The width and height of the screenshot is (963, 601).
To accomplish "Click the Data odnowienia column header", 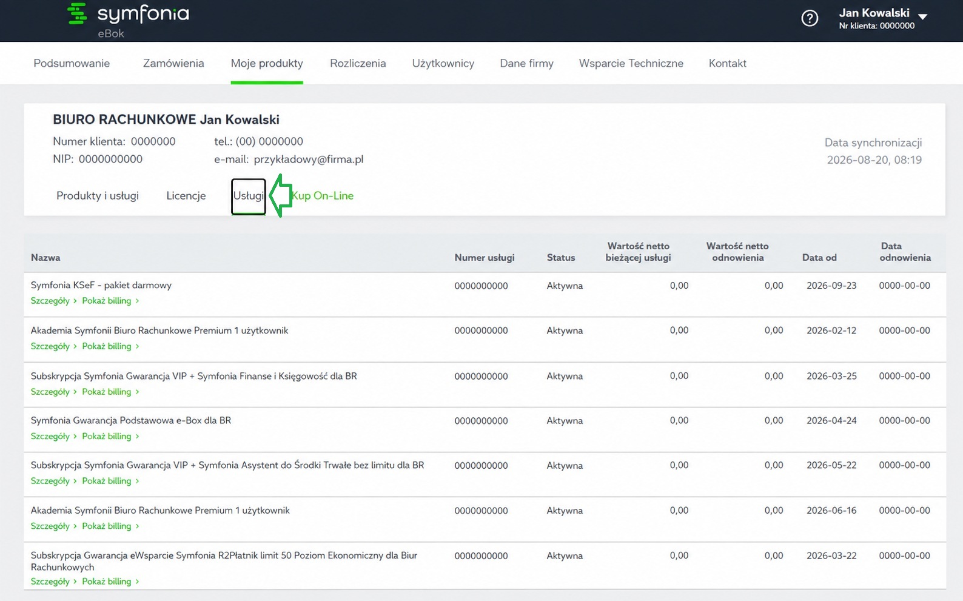I will (905, 252).
